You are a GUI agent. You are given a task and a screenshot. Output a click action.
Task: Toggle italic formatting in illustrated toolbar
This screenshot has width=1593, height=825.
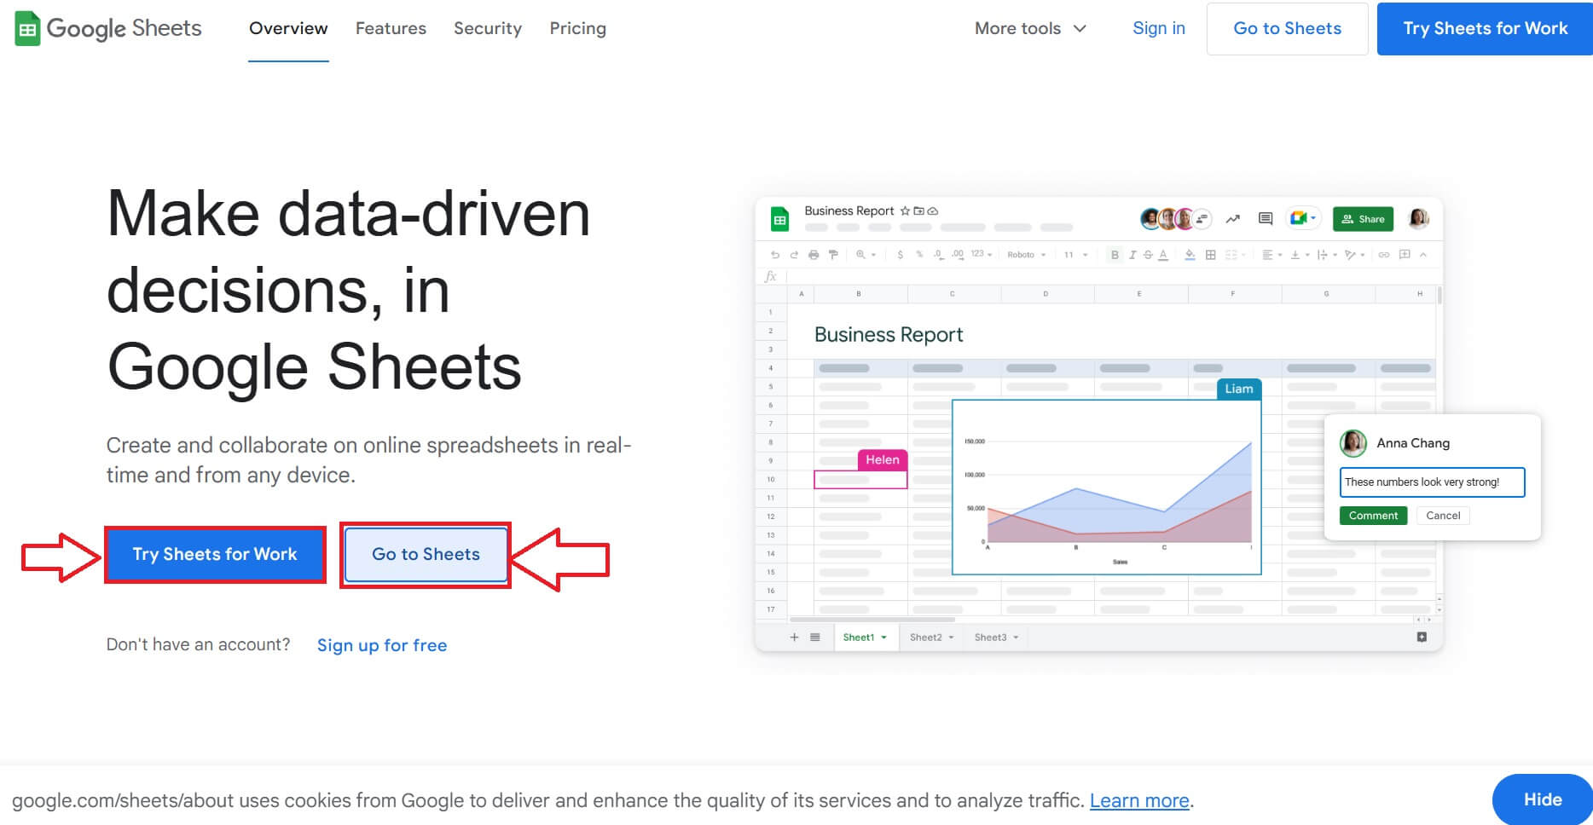[1132, 255]
